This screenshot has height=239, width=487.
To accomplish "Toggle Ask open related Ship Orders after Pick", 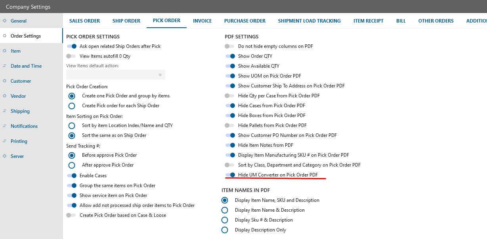I will click(x=72, y=46).
